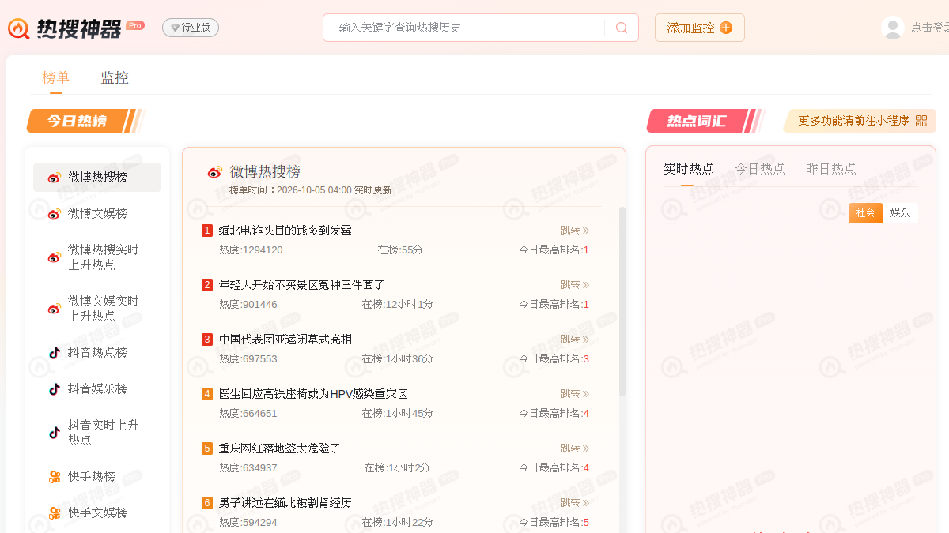Click the Kuaishou icon beside 快手文娱榜
Screen dimensions: 949x533
pos(55,513)
